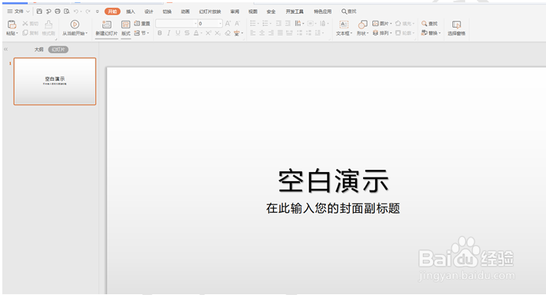This screenshot has width=546, height=295.
Task: Click the decrease font size icon
Action: point(237,23)
